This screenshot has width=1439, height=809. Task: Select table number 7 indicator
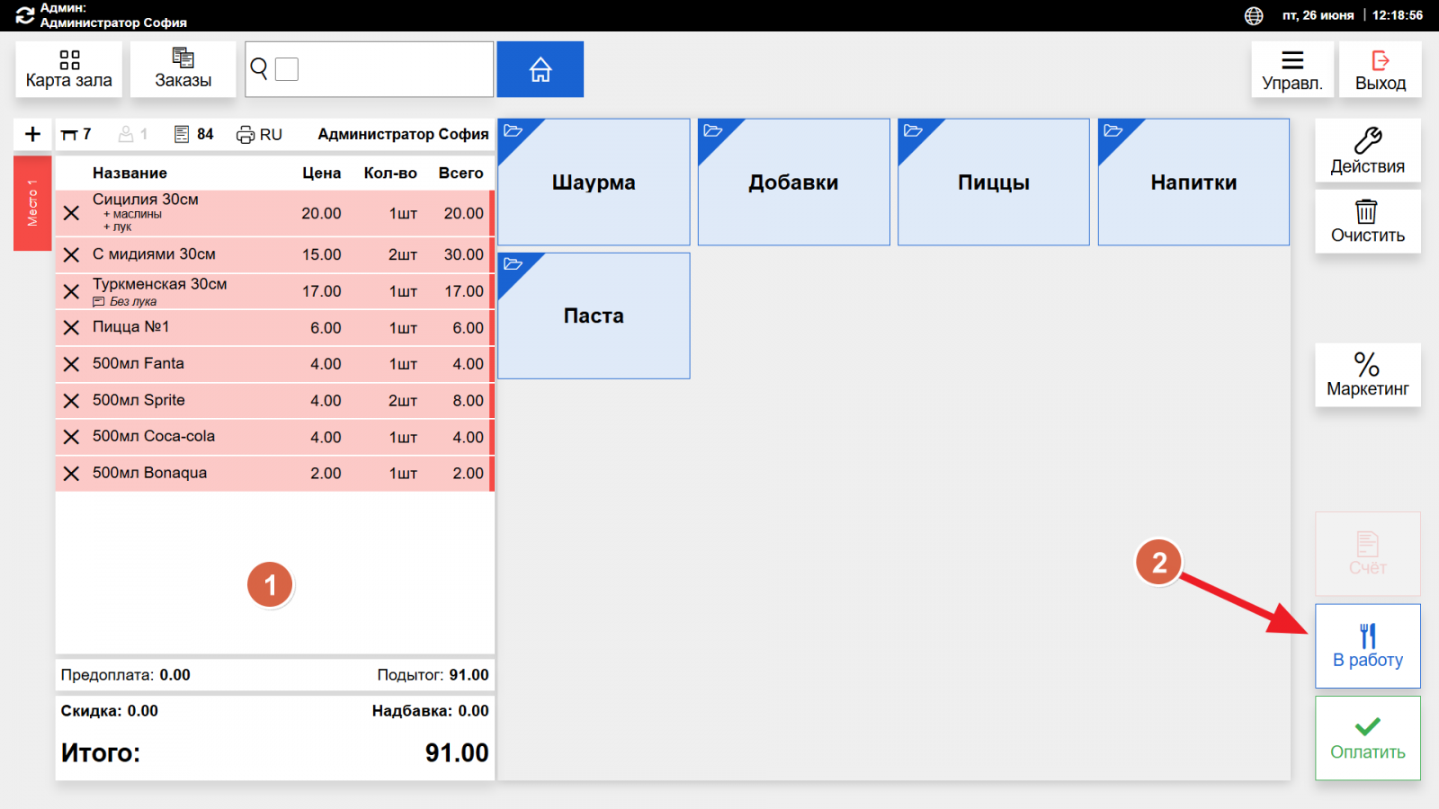pyautogui.click(x=76, y=134)
